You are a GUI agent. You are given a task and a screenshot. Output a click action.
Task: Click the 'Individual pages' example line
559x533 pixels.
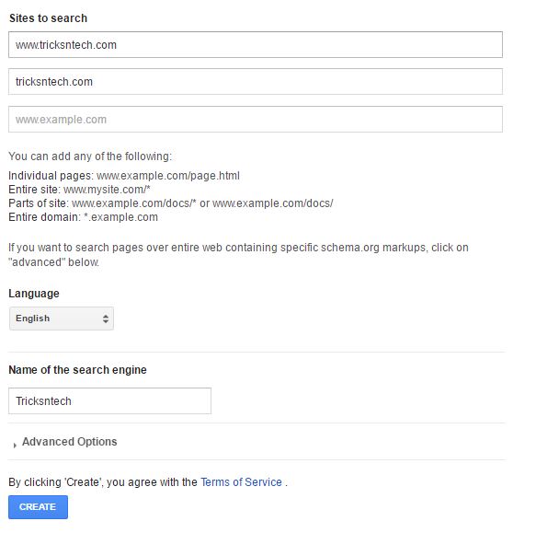[124, 176]
